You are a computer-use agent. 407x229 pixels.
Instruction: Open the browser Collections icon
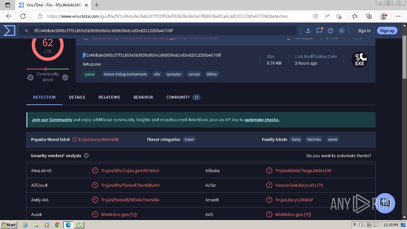pos(369,16)
